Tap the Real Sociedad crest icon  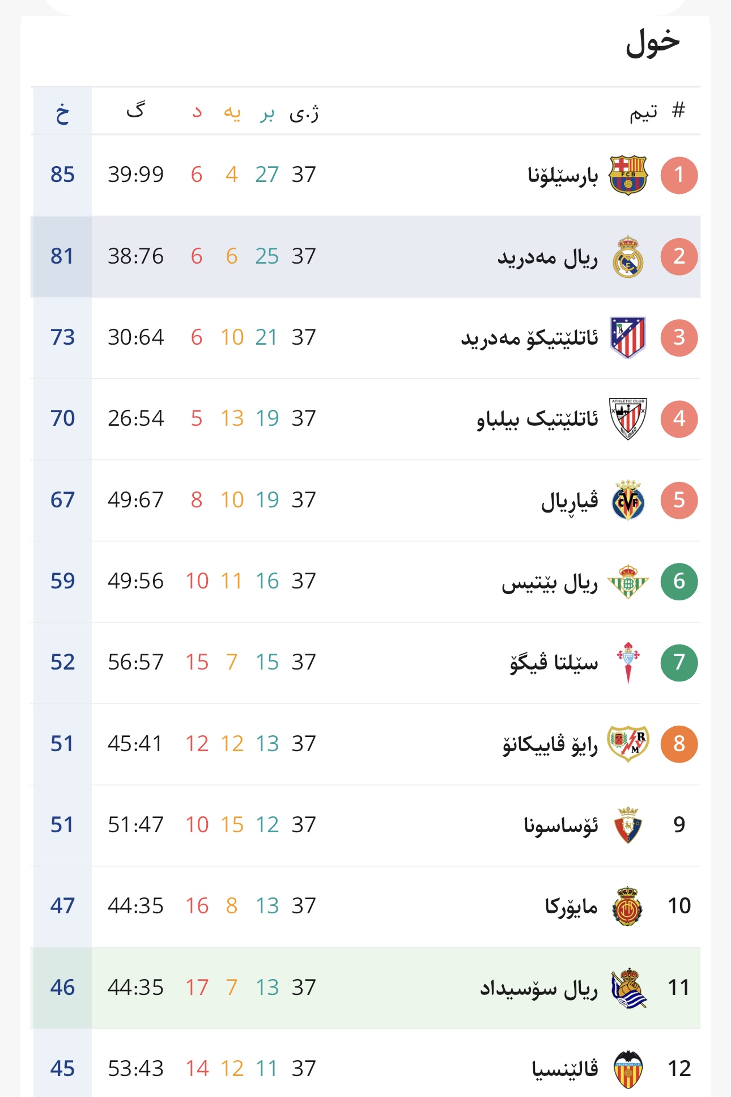(628, 988)
